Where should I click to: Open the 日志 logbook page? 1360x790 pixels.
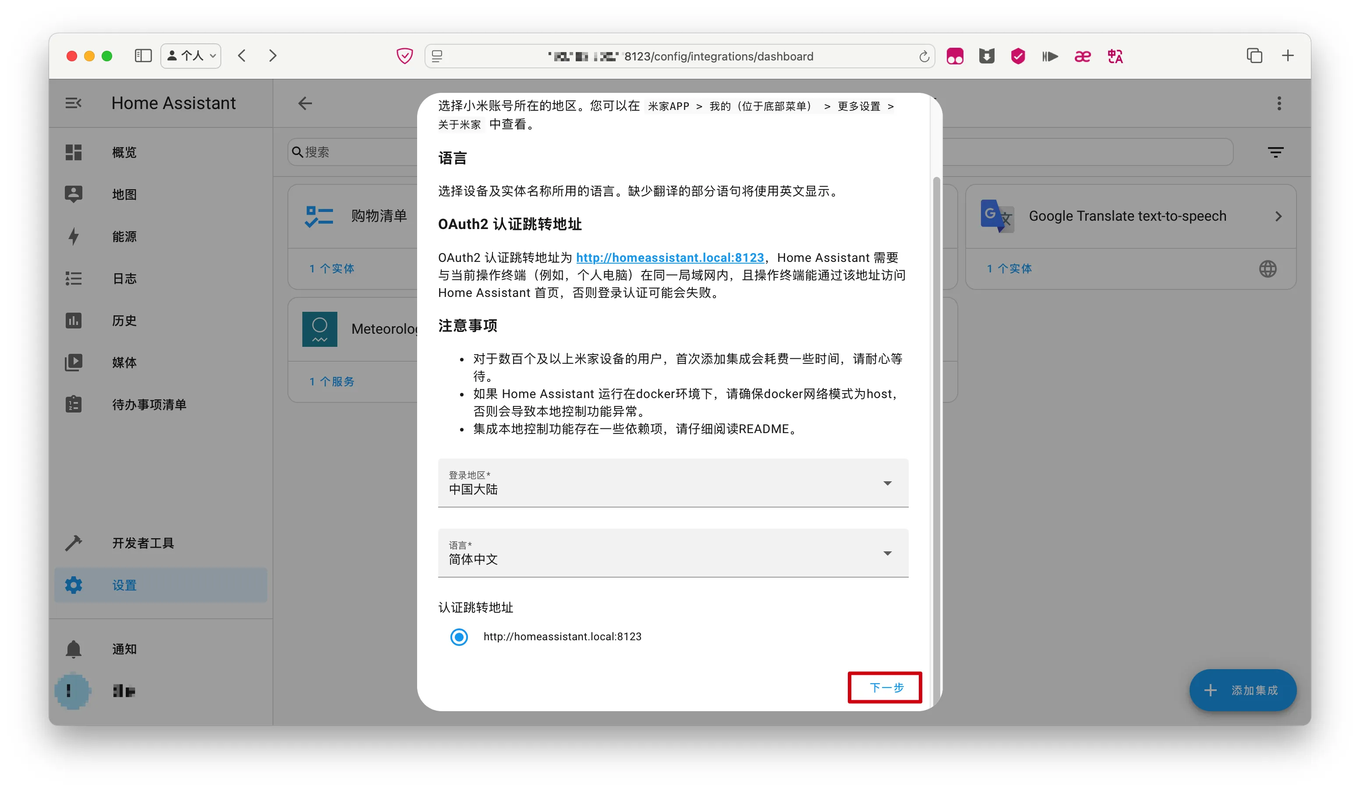[x=160, y=279]
